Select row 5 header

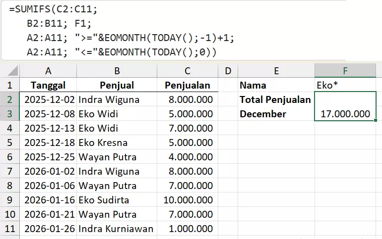click(x=10, y=143)
